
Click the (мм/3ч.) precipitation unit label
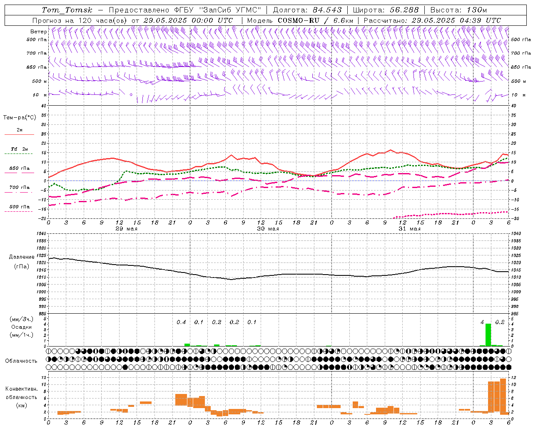tap(21, 319)
